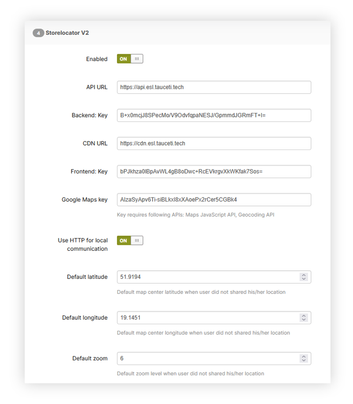Click the Default longitude number field
Image resolution: width=353 pixels, height=404 pixels.
[x=207, y=318]
